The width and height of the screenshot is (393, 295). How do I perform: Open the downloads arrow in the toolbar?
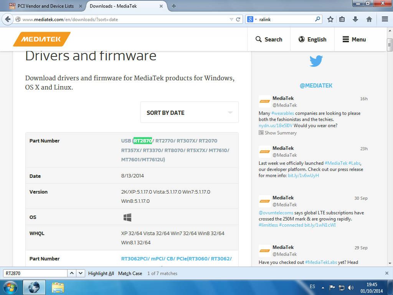[355, 19]
